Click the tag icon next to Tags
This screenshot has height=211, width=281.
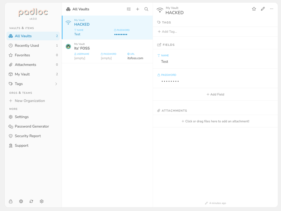tap(11, 84)
